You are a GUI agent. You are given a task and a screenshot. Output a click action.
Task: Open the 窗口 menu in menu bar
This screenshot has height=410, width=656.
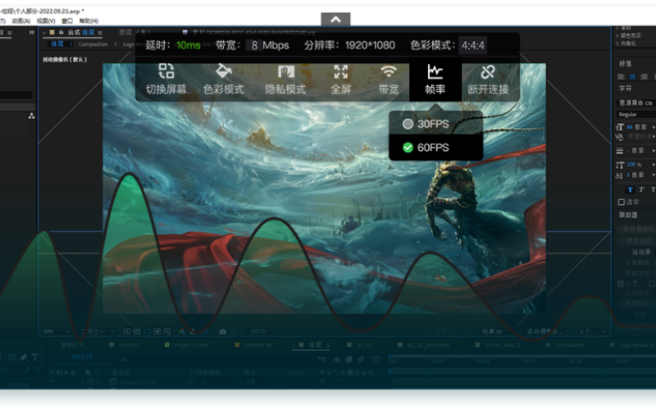[67, 20]
